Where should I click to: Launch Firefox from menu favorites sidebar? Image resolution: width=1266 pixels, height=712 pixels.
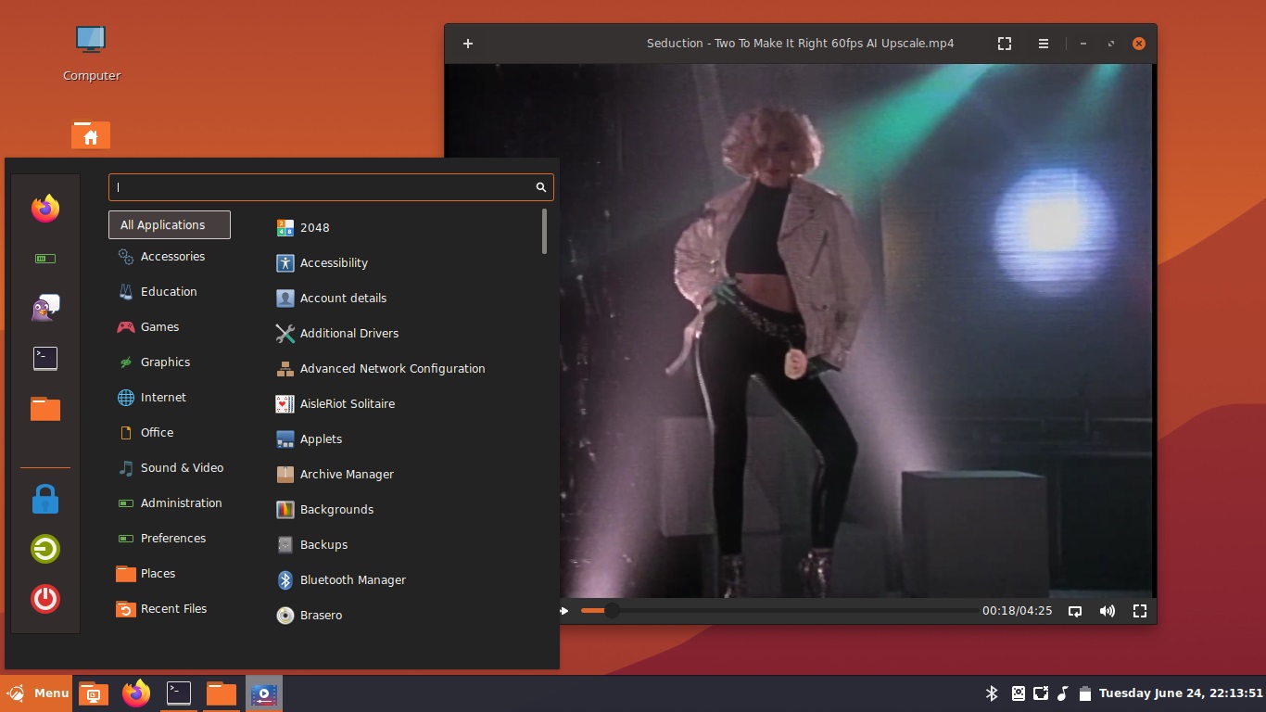click(x=45, y=209)
